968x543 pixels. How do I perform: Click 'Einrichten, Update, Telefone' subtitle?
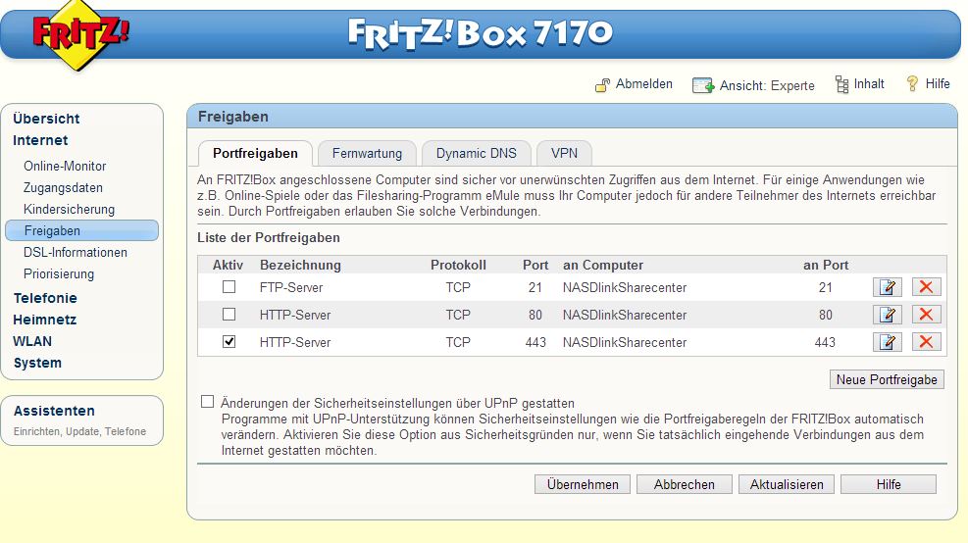pyautogui.click(x=79, y=431)
